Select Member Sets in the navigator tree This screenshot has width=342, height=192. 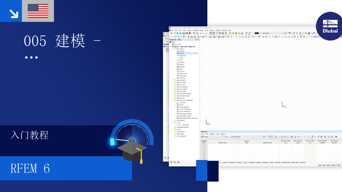183,74
